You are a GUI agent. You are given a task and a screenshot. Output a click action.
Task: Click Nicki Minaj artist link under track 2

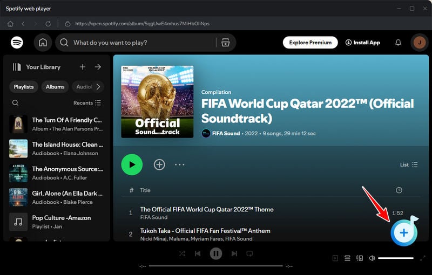click(x=153, y=239)
